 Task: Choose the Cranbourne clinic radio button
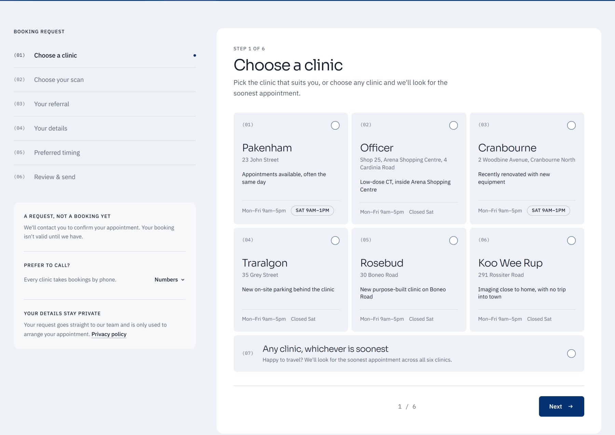pos(571,125)
